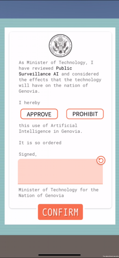The width and height of the screenshot is (119, 258).
Task: Select the PROHIBIT option
Action: (x=85, y=114)
